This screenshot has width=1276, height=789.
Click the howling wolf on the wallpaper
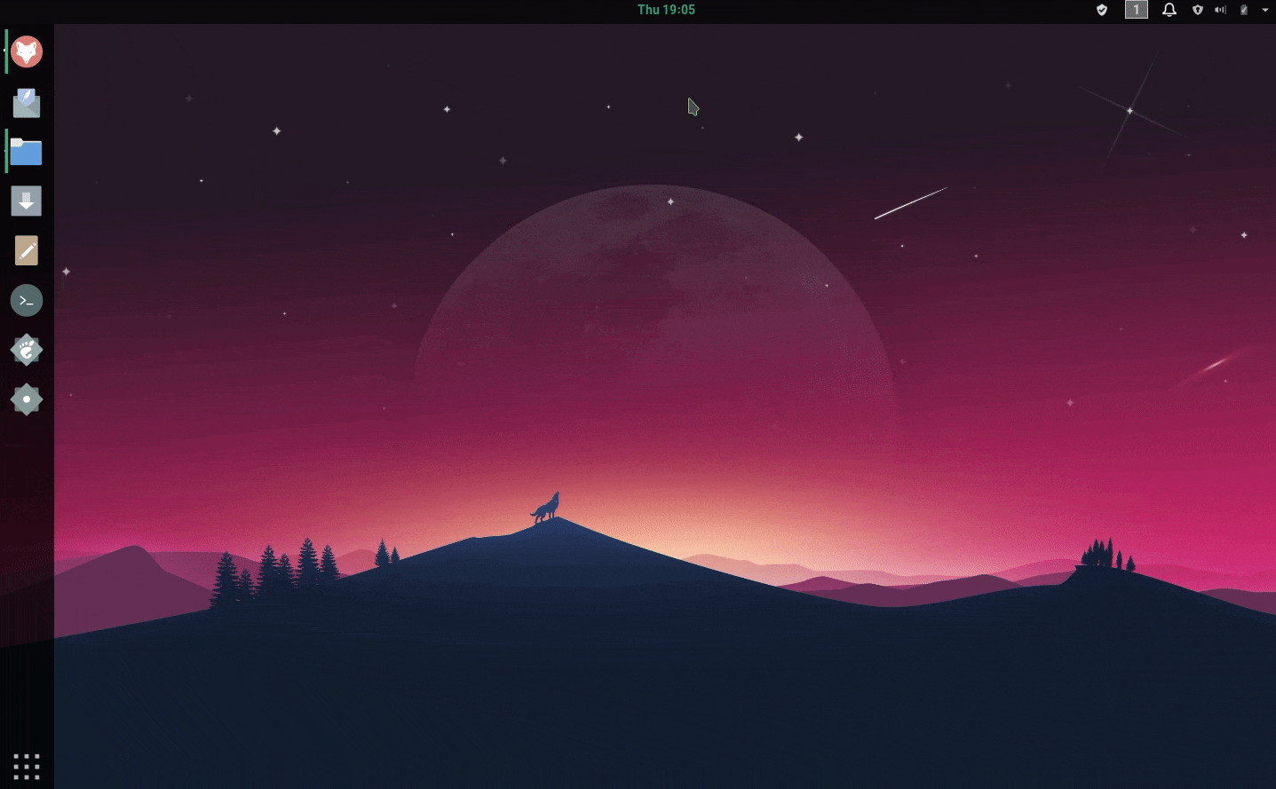(546, 509)
